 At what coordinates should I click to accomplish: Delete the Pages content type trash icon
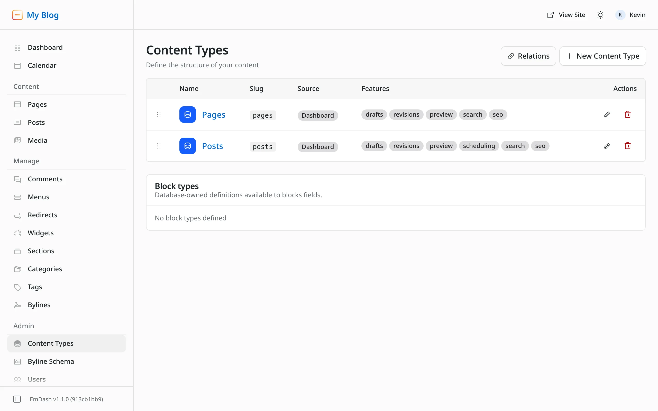click(628, 115)
